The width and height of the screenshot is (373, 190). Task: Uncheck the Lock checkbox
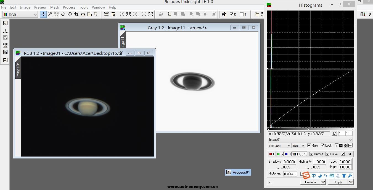(x=323, y=145)
